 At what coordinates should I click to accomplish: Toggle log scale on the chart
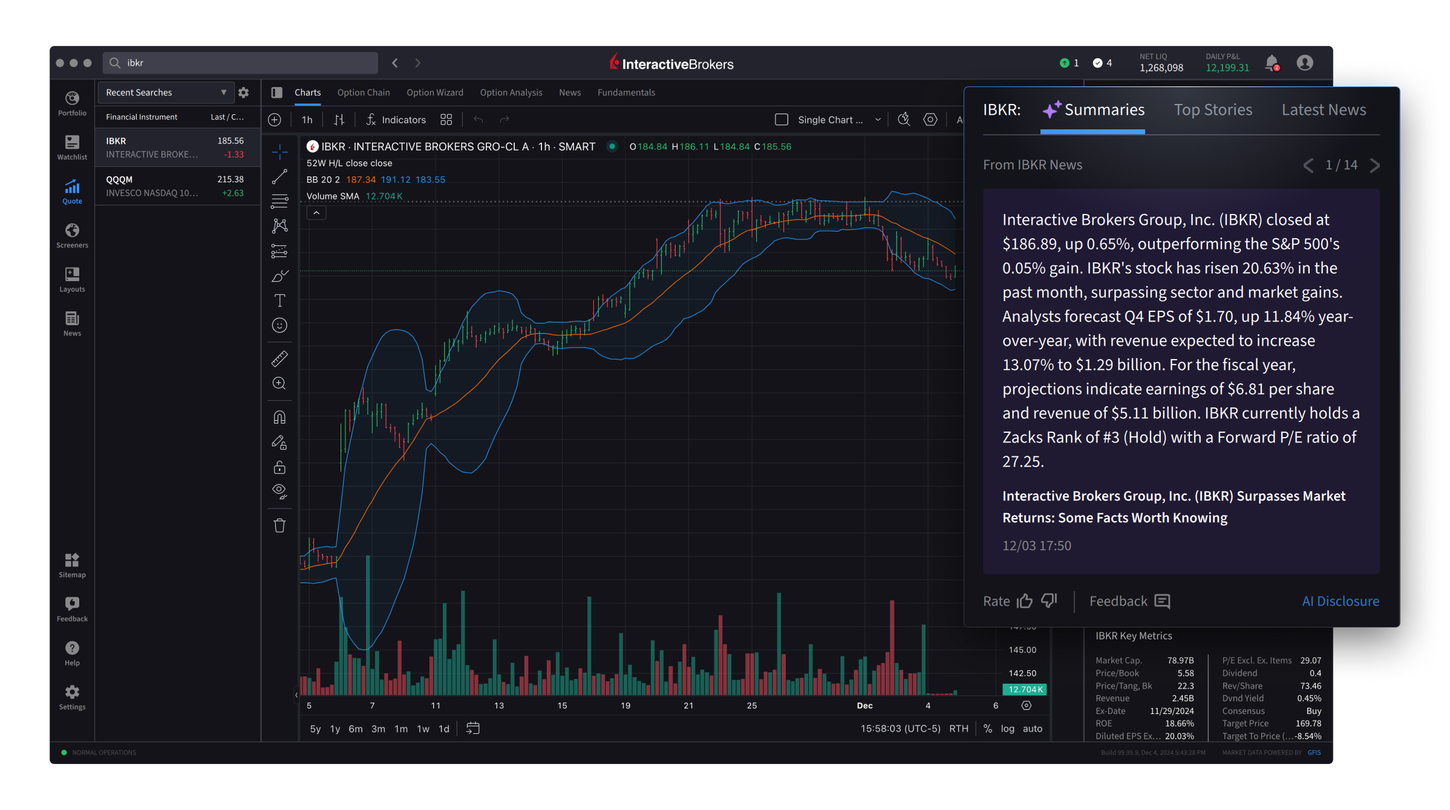coord(1007,728)
